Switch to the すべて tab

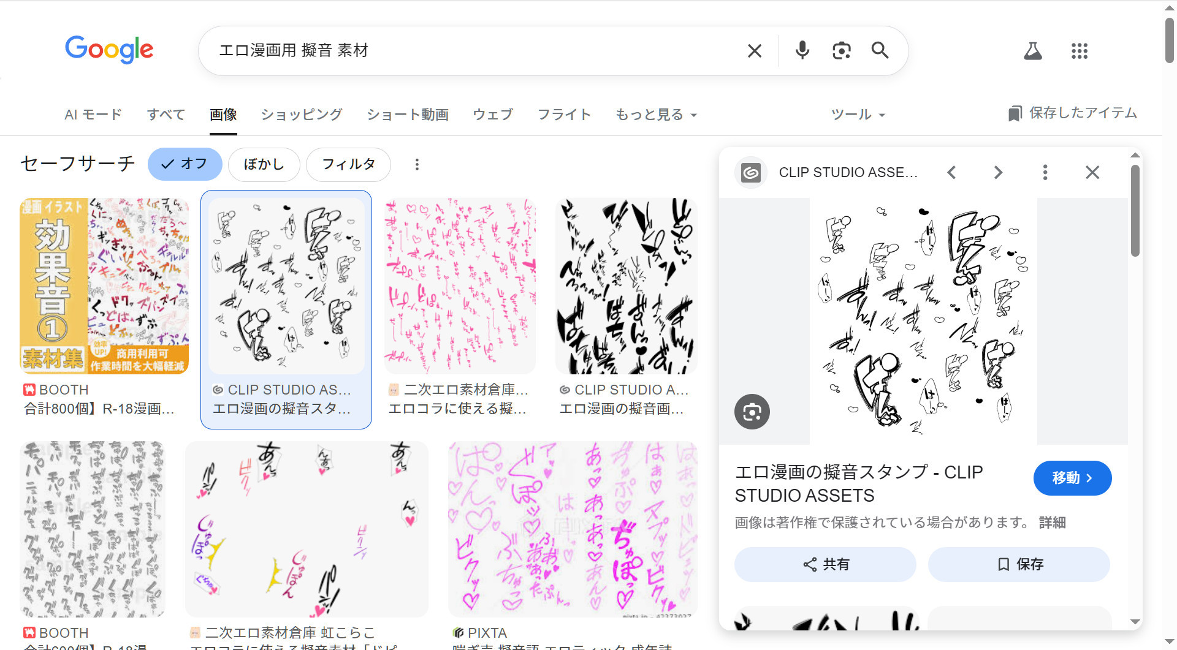coord(166,115)
